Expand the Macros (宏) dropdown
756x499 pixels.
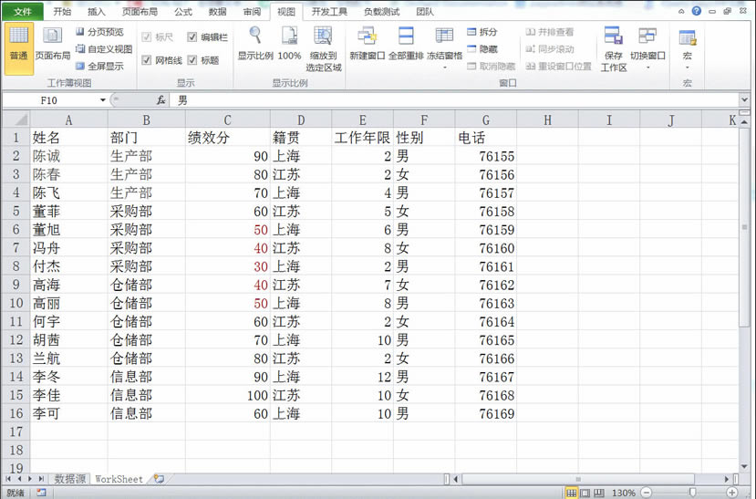tap(687, 68)
